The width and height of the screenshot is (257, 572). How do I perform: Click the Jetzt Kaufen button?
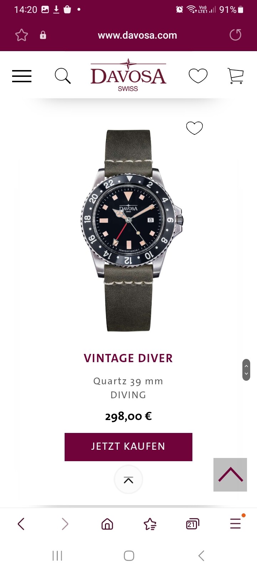click(x=128, y=447)
